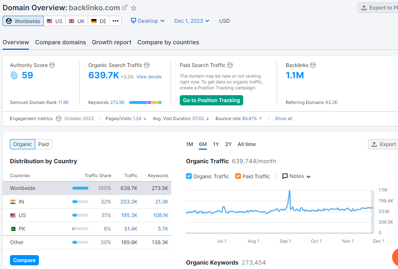This screenshot has height=269, width=398.
Task: Click the Authority Score info icon
Action: coord(52,65)
